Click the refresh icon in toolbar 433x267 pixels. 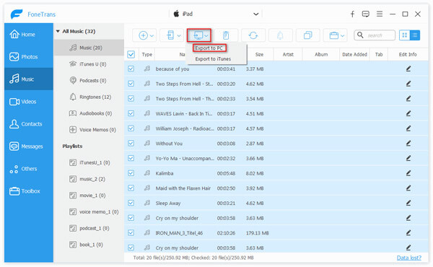coord(253,35)
